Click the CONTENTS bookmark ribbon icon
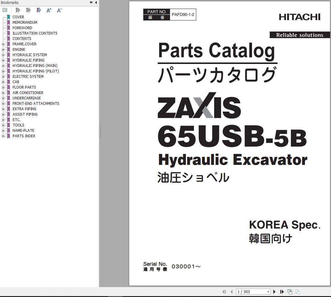Screen dimensions: 331x297 (8, 39)
